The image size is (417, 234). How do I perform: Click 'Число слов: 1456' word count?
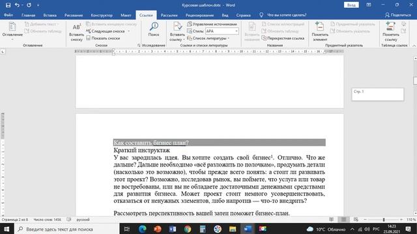tap(48, 220)
